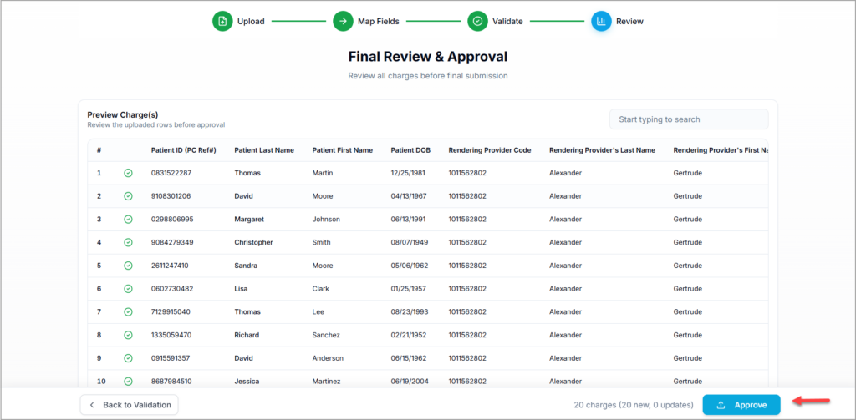Click last name Christopher in row 4

pos(253,242)
